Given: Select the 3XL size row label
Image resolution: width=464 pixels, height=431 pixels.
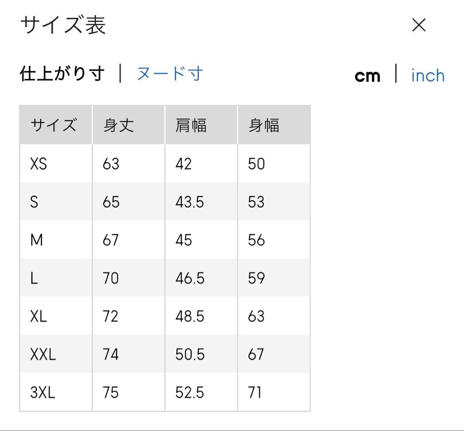Looking at the screenshot, I should [43, 393].
